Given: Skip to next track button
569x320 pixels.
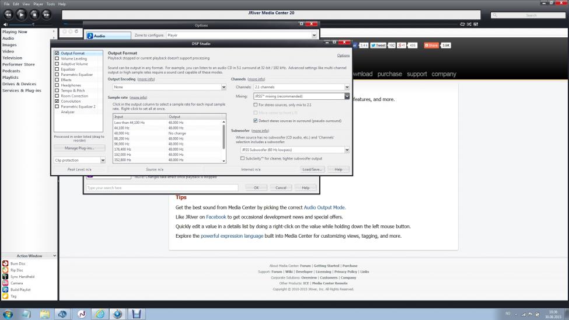Looking at the screenshot, I should click(x=47, y=15).
